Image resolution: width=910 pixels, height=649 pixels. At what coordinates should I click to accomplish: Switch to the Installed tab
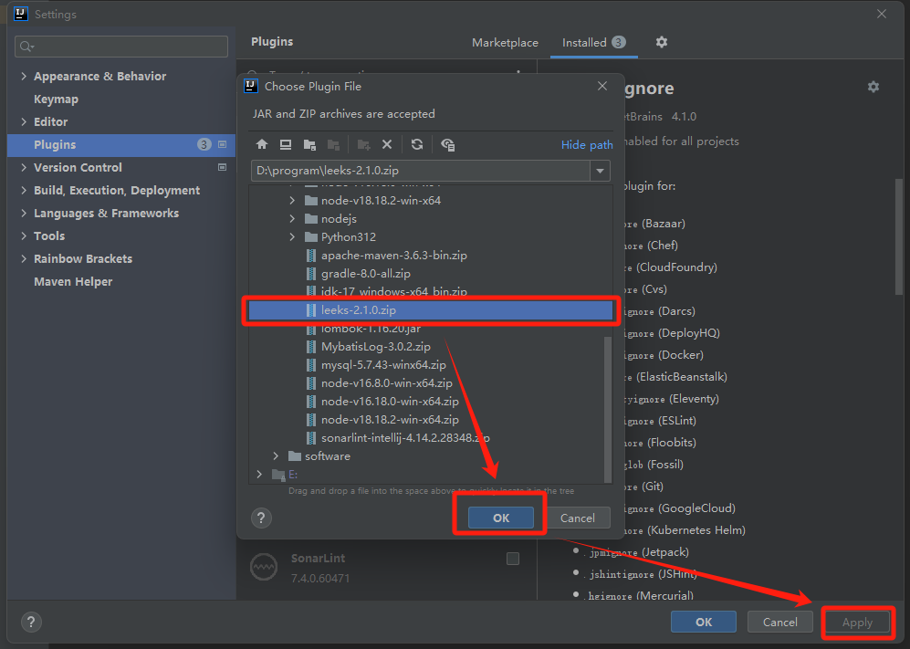[x=593, y=42]
